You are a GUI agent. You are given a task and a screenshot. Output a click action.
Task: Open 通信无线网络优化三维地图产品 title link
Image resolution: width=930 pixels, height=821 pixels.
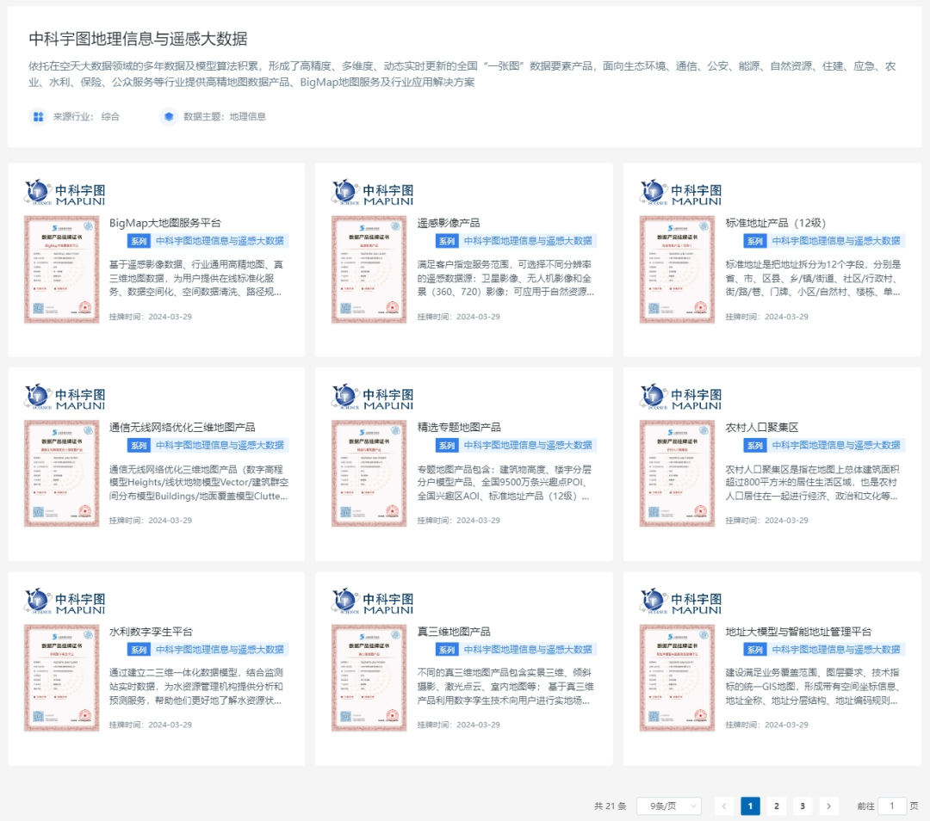[x=182, y=427]
